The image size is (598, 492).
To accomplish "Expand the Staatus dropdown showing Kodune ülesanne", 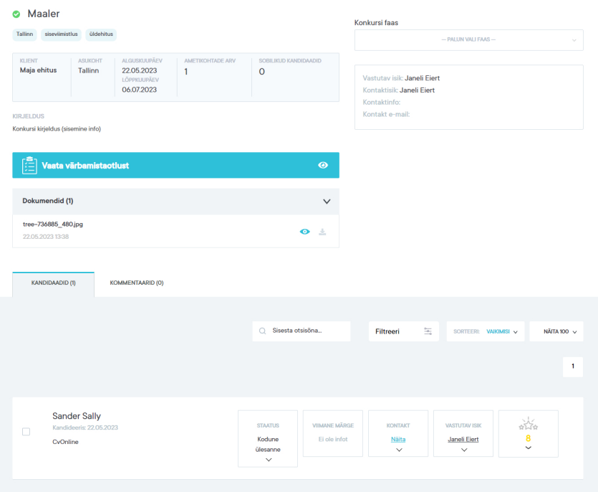I will 268,460.
